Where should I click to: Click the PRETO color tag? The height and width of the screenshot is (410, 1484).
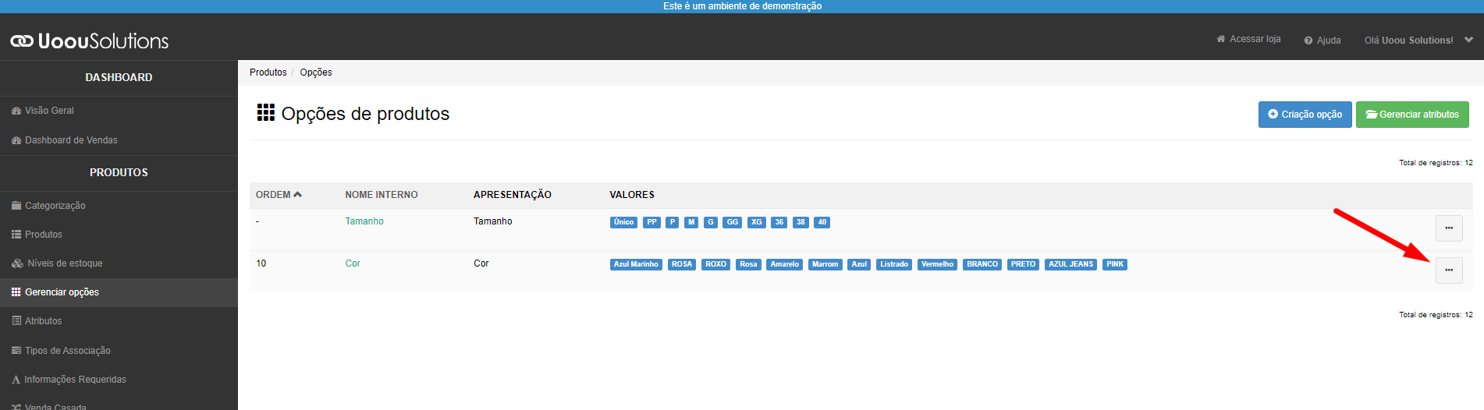point(1023,264)
